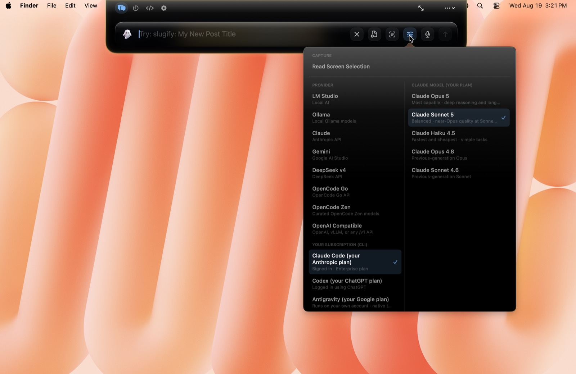Open the File menu
The height and width of the screenshot is (374, 576).
(x=52, y=5)
